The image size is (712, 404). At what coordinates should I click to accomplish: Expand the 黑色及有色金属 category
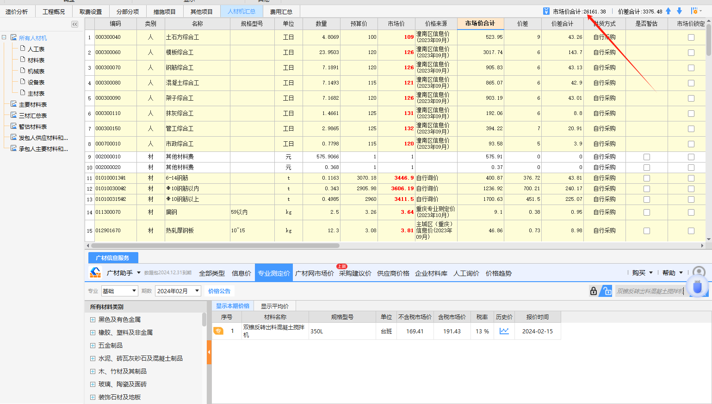click(93, 320)
